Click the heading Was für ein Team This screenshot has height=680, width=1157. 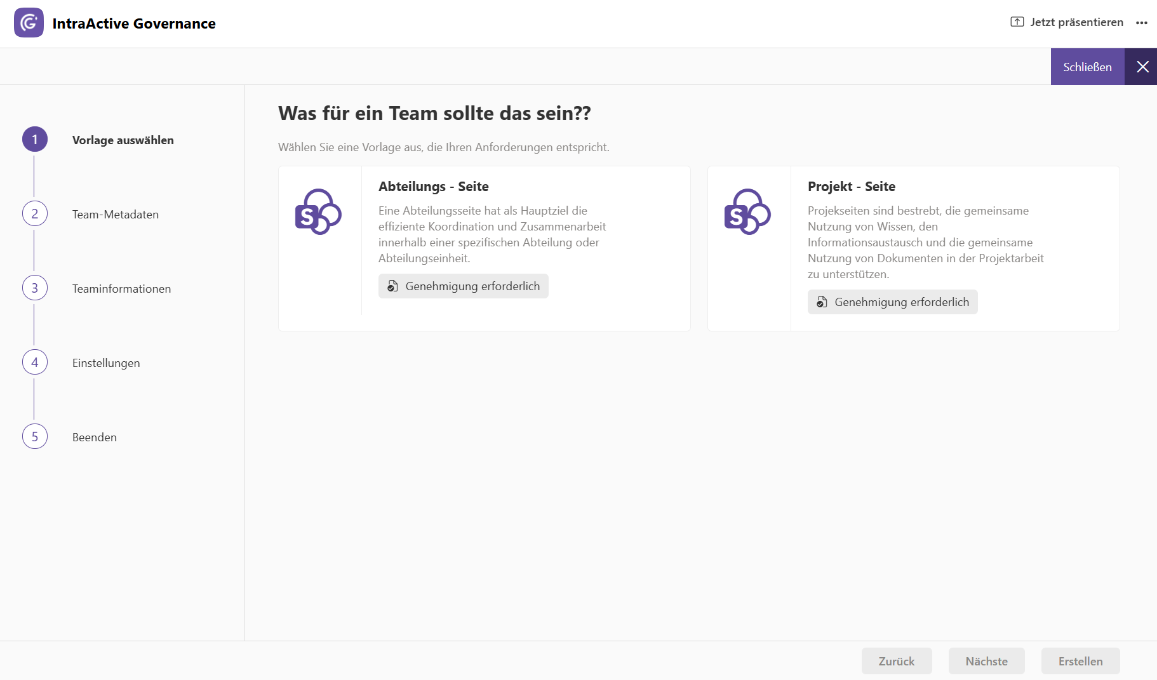[x=434, y=114]
